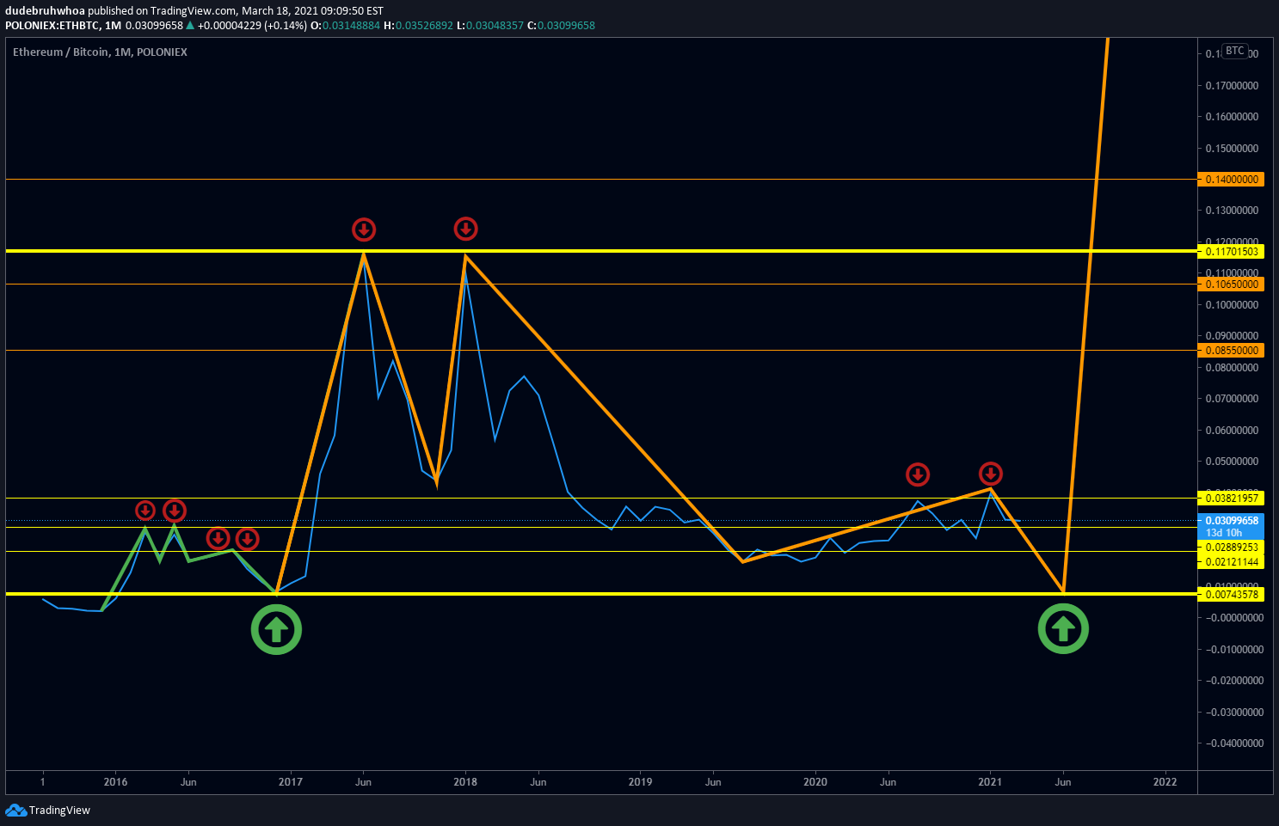The width and height of the screenshot is (1279, 826).
Task: Click the 2021 label on time axis
Action: coord(990,782)
